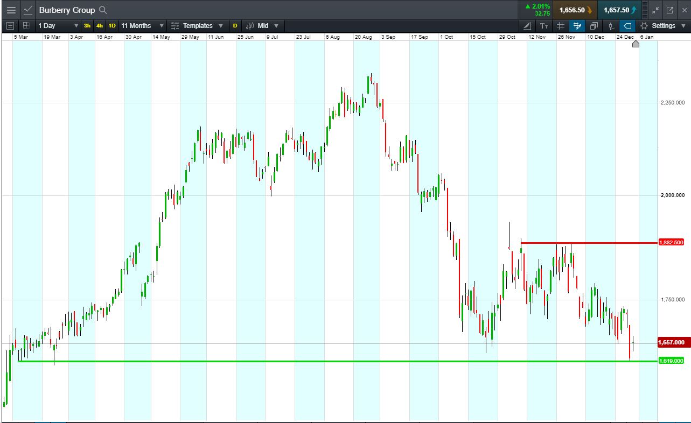691x423 pixels.
Task: Click the 2,000.000 price axis label
Action: click(672, 195)
